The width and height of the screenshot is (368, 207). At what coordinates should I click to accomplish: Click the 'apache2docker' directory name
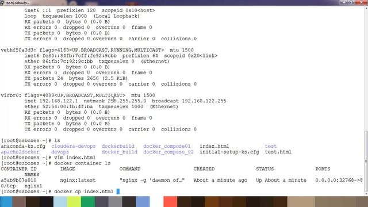point(20,152)
